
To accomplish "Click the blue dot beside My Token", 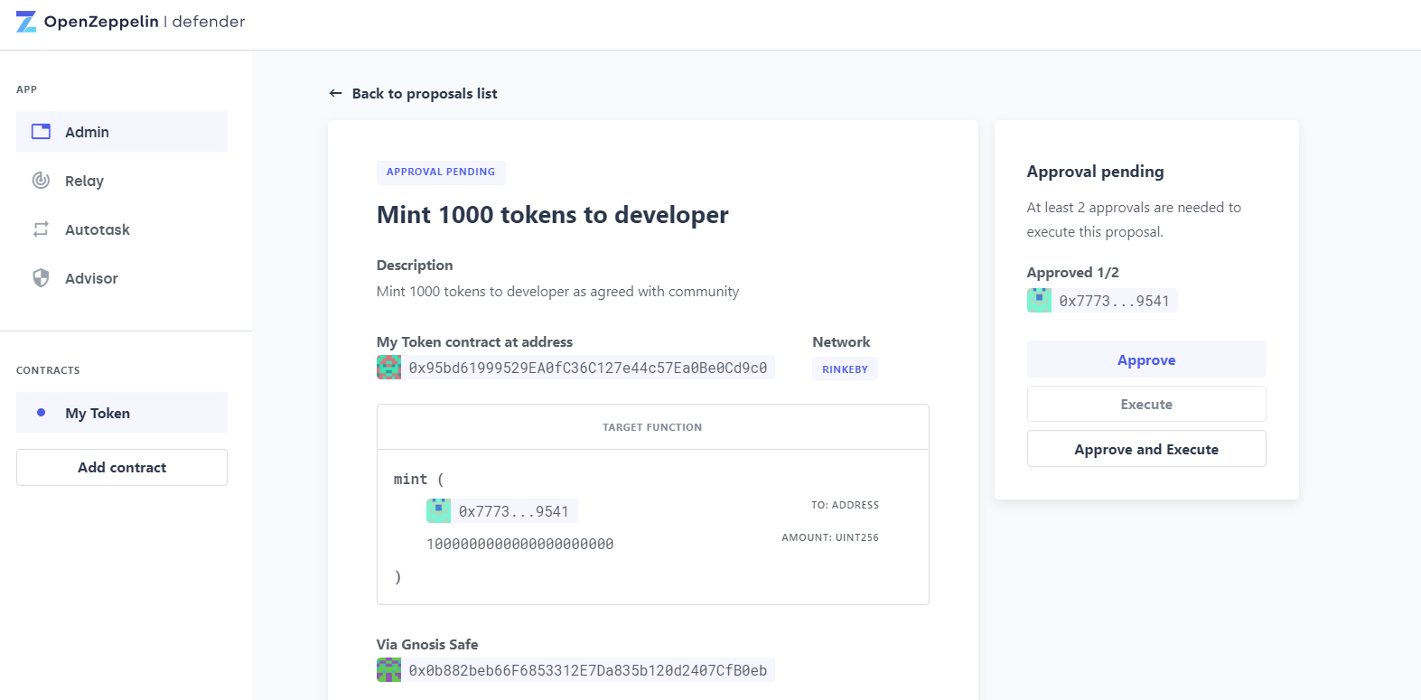I will [41, 413].
